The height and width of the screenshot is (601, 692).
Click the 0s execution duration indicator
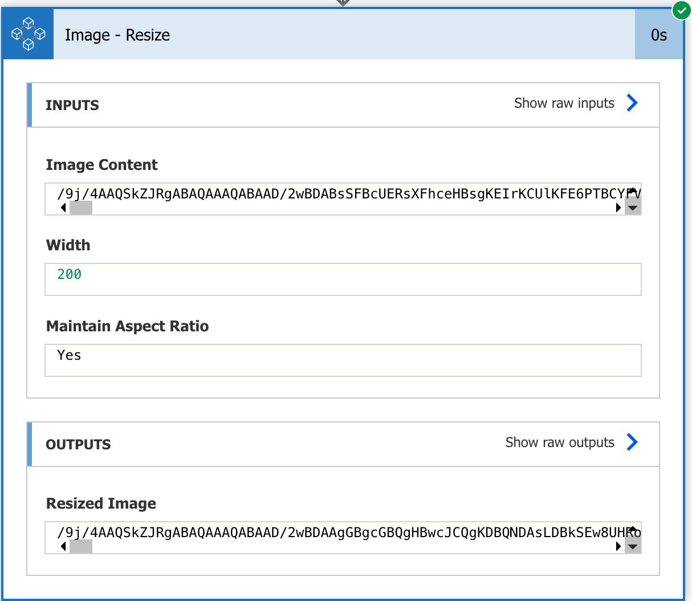[x=659, y=34]
